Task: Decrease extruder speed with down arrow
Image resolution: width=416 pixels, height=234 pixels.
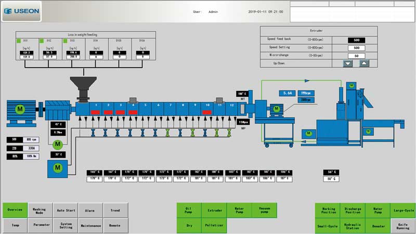Action: coord(348,63)
